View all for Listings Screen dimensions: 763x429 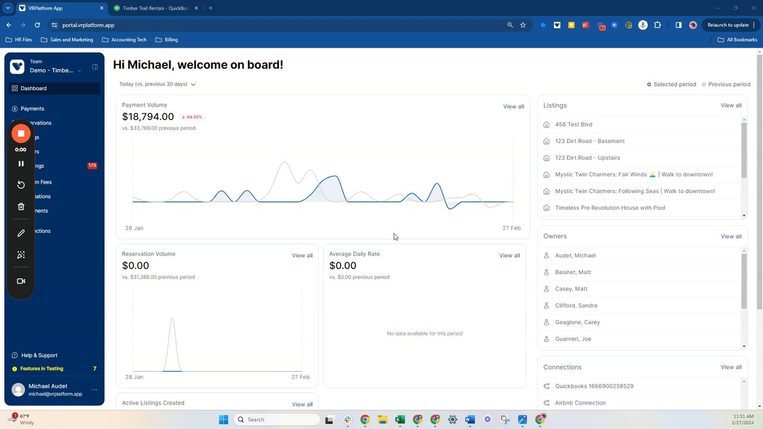(x=731, y=105)
